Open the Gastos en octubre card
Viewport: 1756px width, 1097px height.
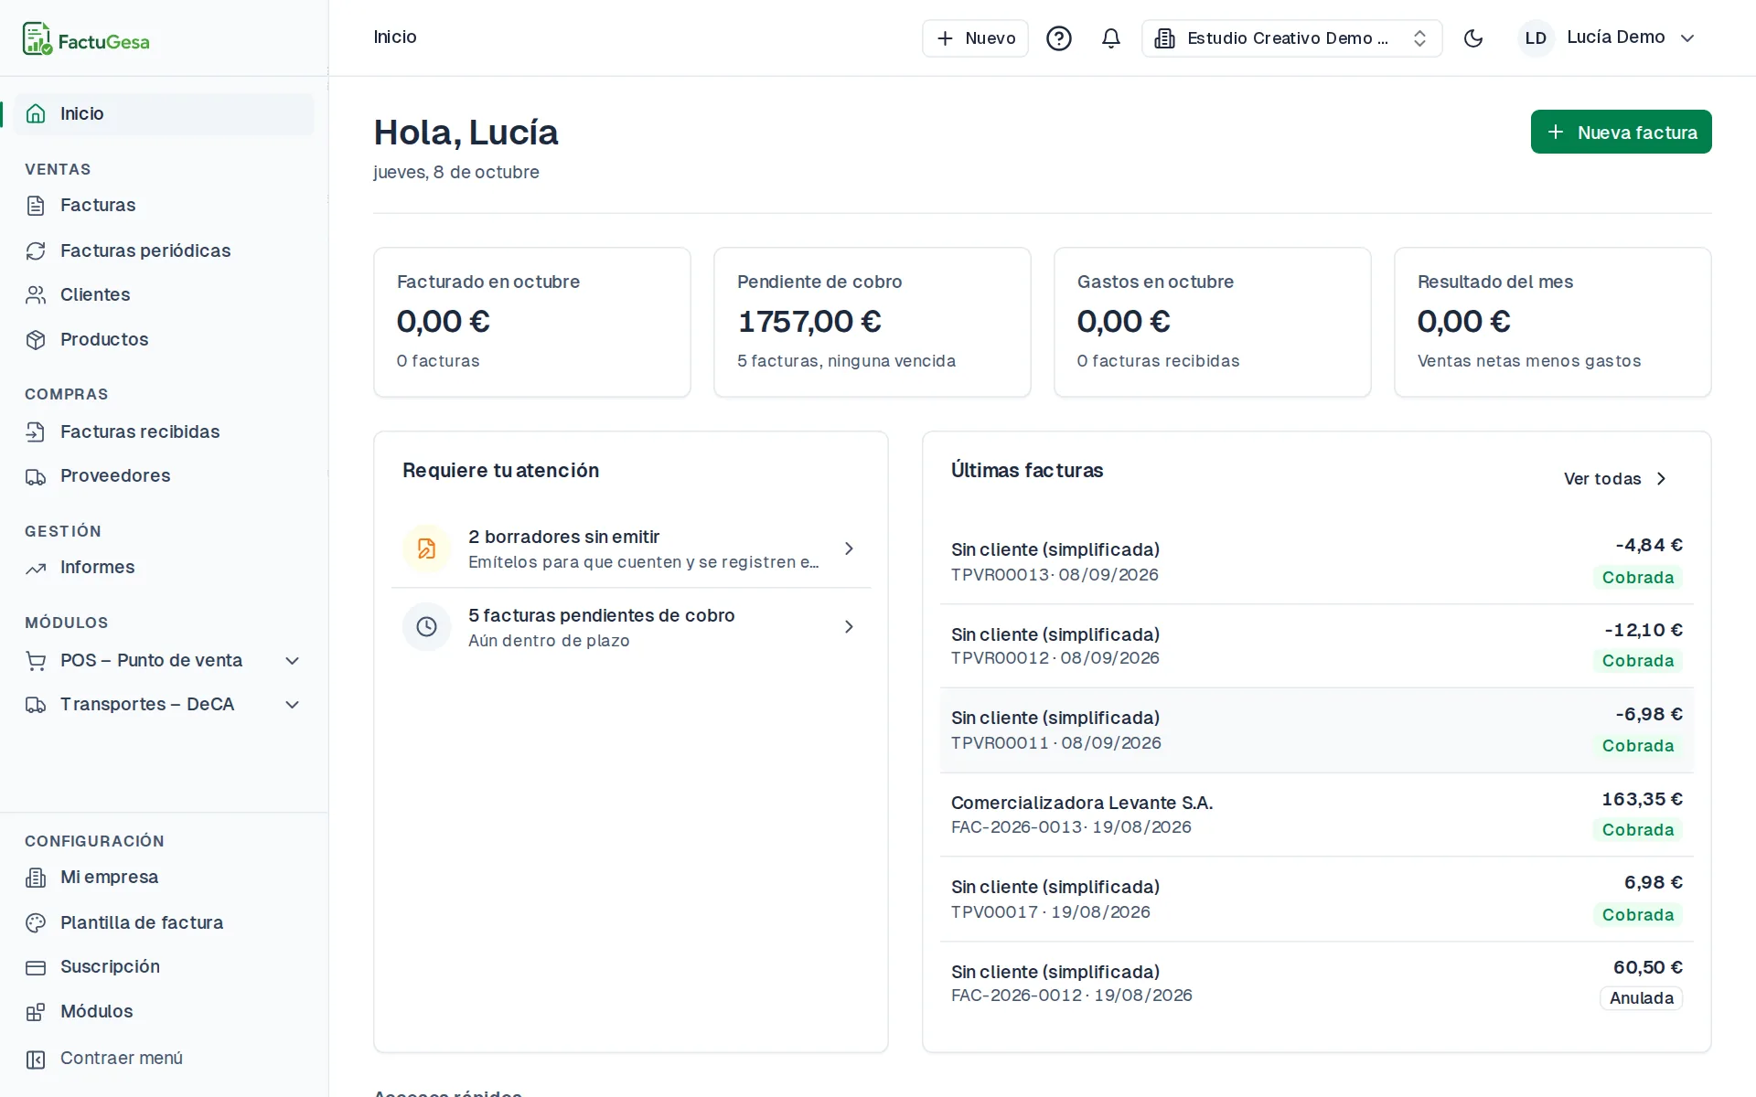click(x=1212, y=322)
